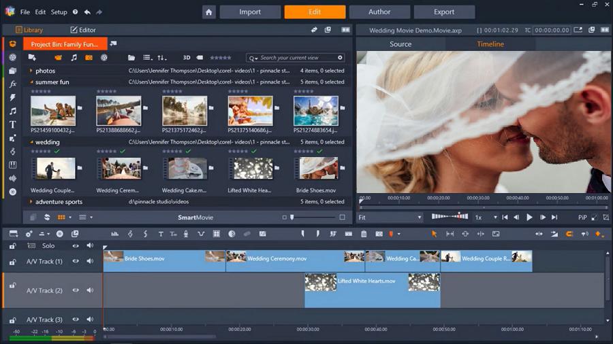Click the timeline Trash delete icon
The height and width of the screenshot is (344, 613).
(x=364, y=234)
